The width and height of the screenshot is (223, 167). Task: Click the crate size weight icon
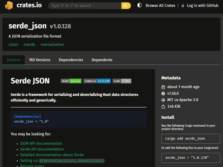[163, 107]
